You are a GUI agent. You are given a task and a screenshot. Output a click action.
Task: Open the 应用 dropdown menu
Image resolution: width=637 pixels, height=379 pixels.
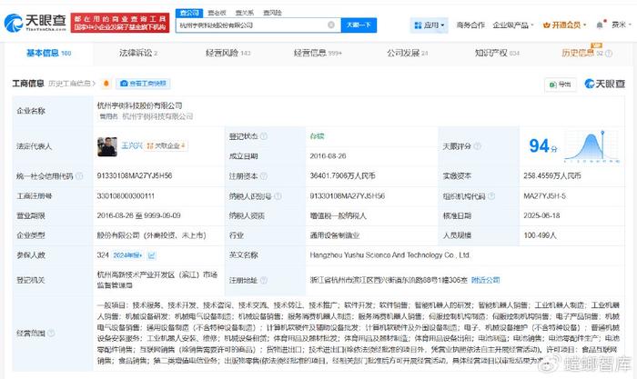pos(429,25)
